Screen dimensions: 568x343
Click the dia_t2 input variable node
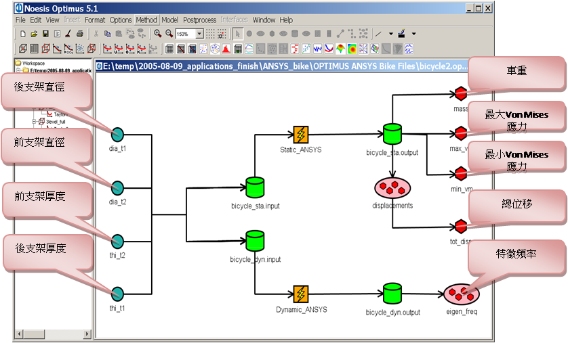click(117, 187)
